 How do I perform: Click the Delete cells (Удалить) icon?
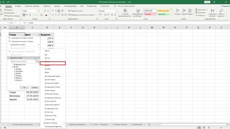184,11
